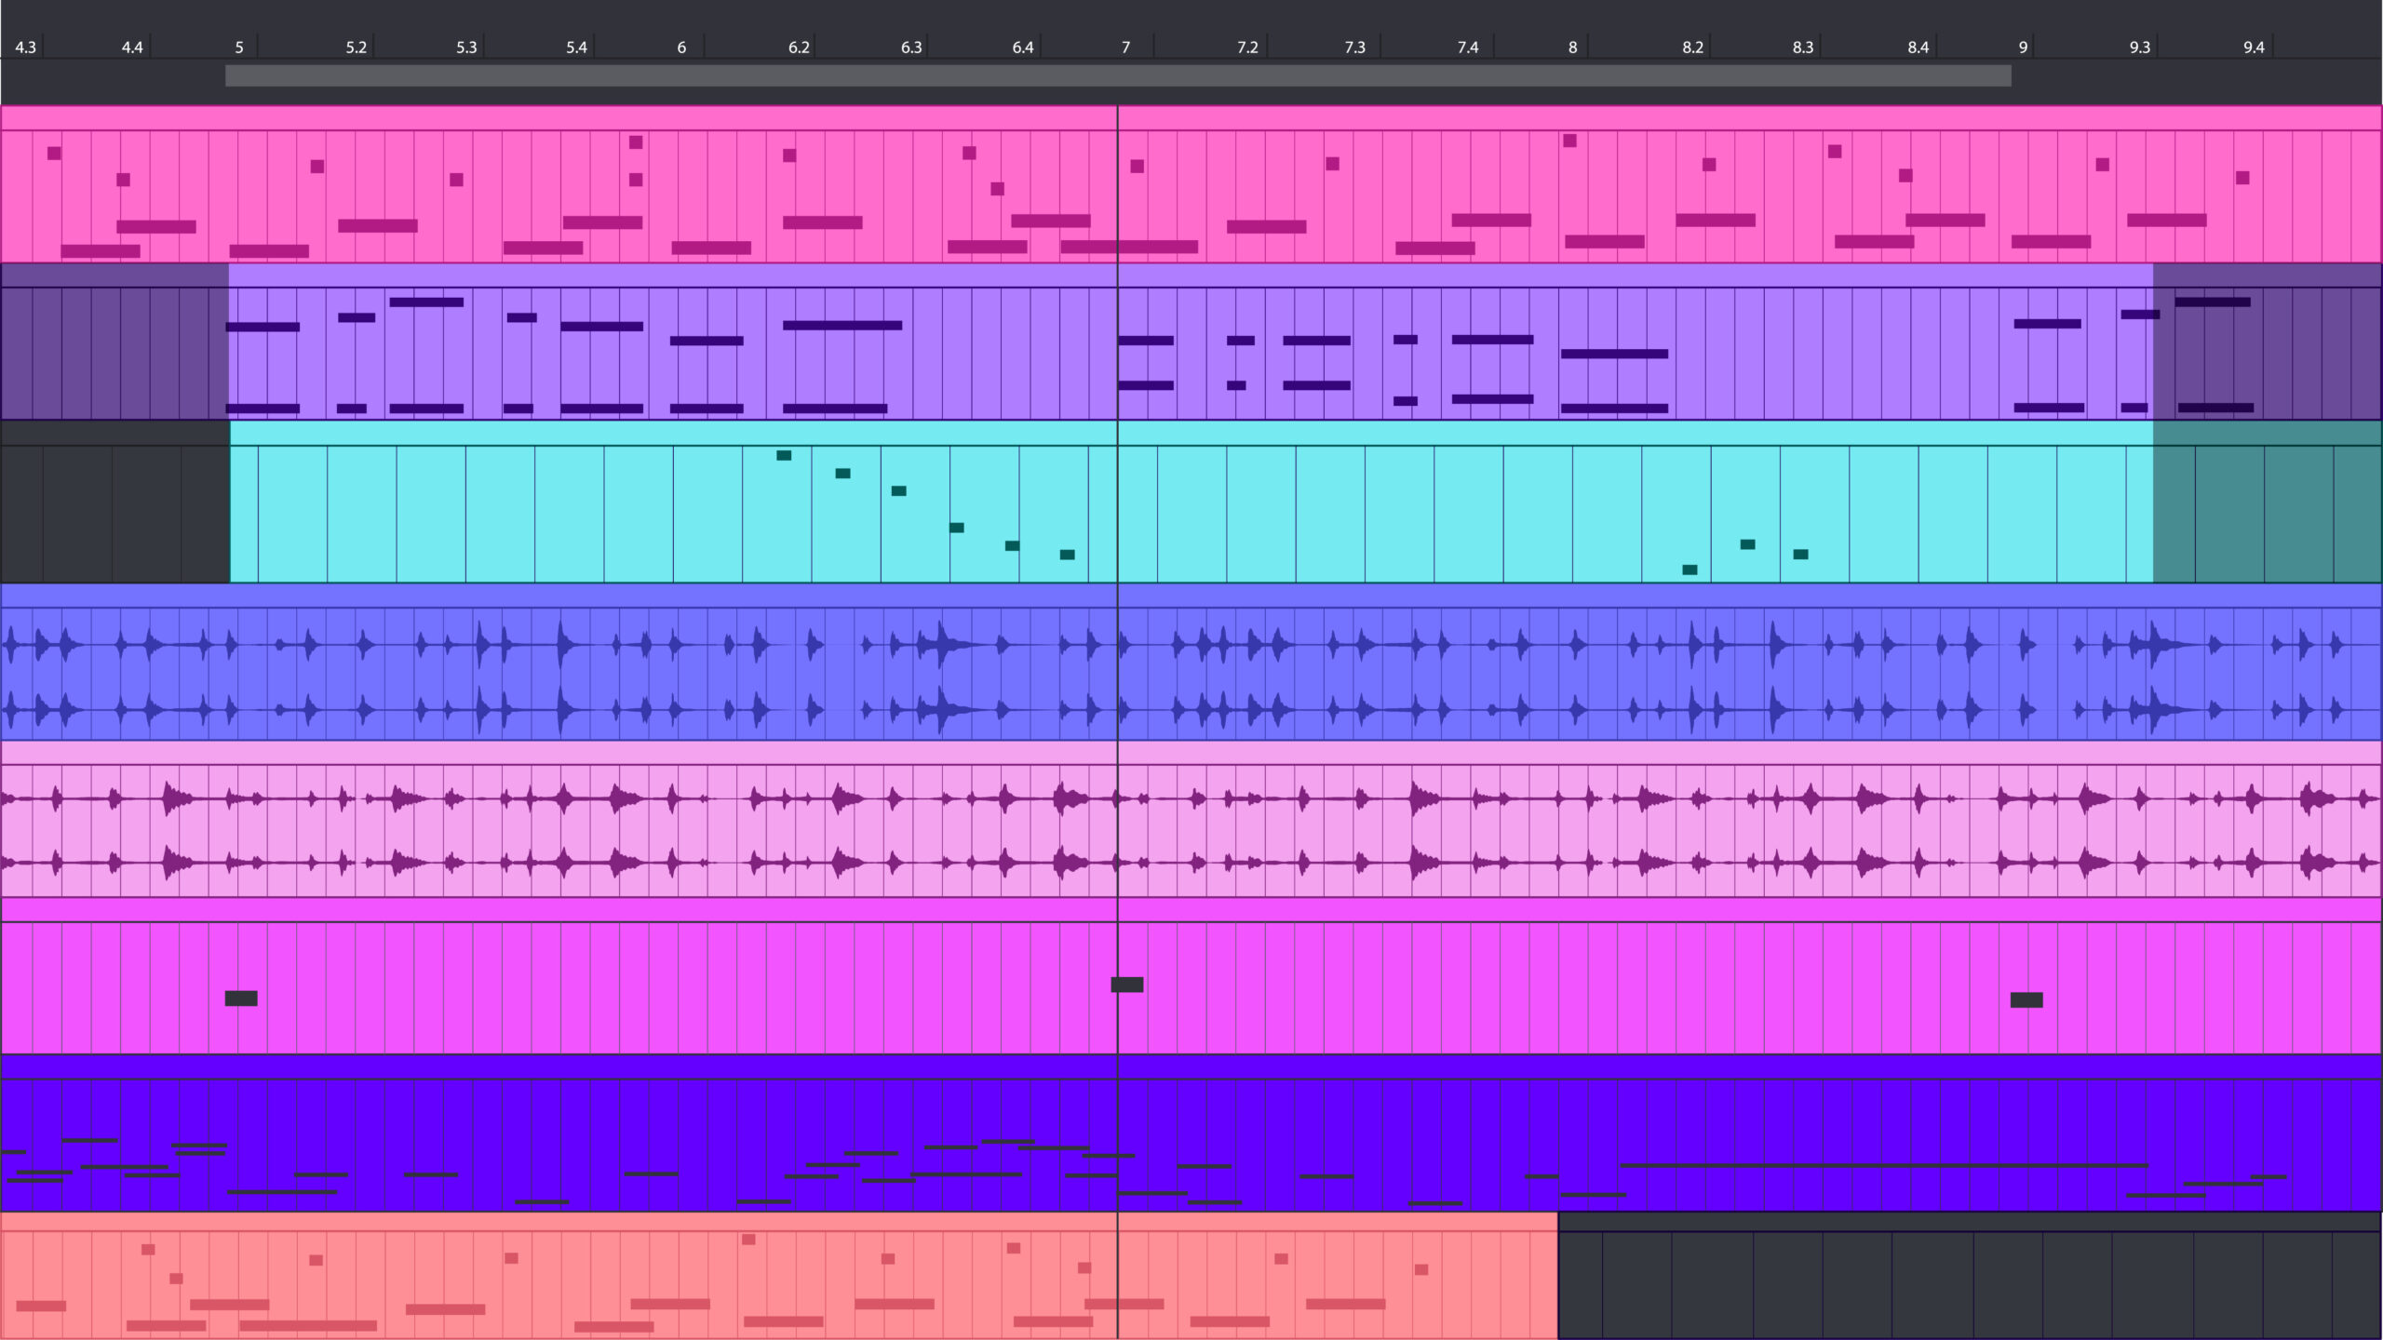2383x1340 pixels.
Task: Click the dimmed purple region before bar 5
Action: click(x=112, y=344)
